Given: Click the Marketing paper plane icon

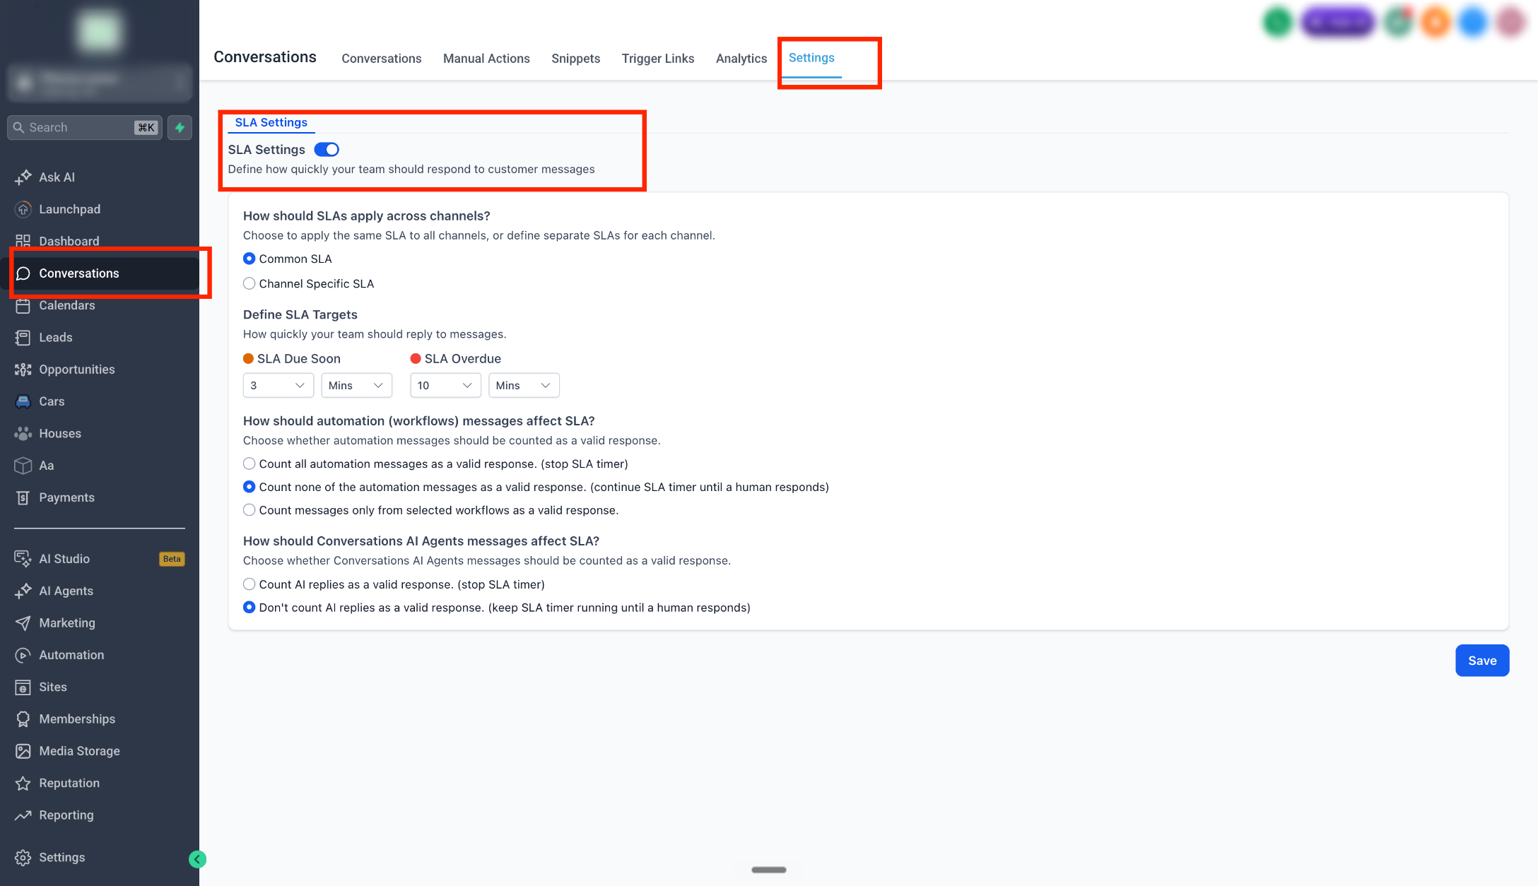Looking at the screenshot, I should pos(23,623).
